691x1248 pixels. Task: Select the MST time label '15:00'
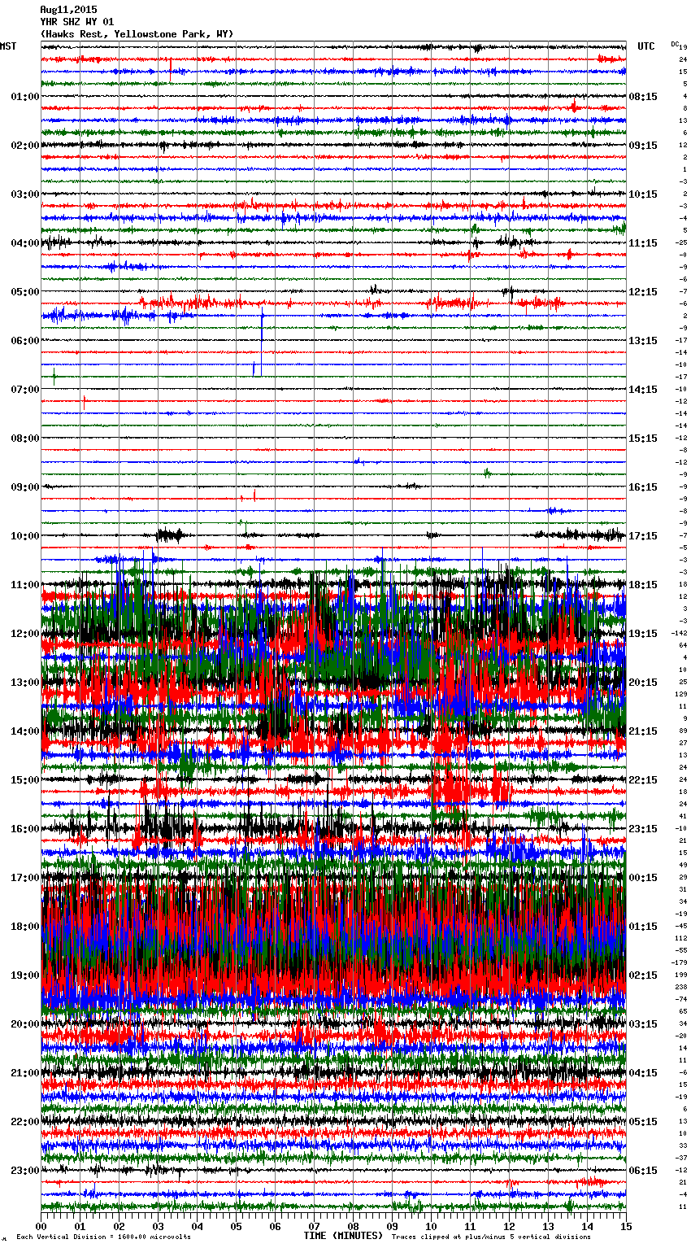25,780
